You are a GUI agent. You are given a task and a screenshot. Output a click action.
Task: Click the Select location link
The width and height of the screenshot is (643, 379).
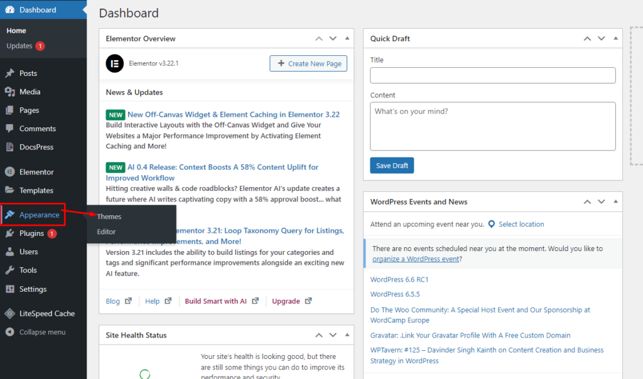(521, 224)
